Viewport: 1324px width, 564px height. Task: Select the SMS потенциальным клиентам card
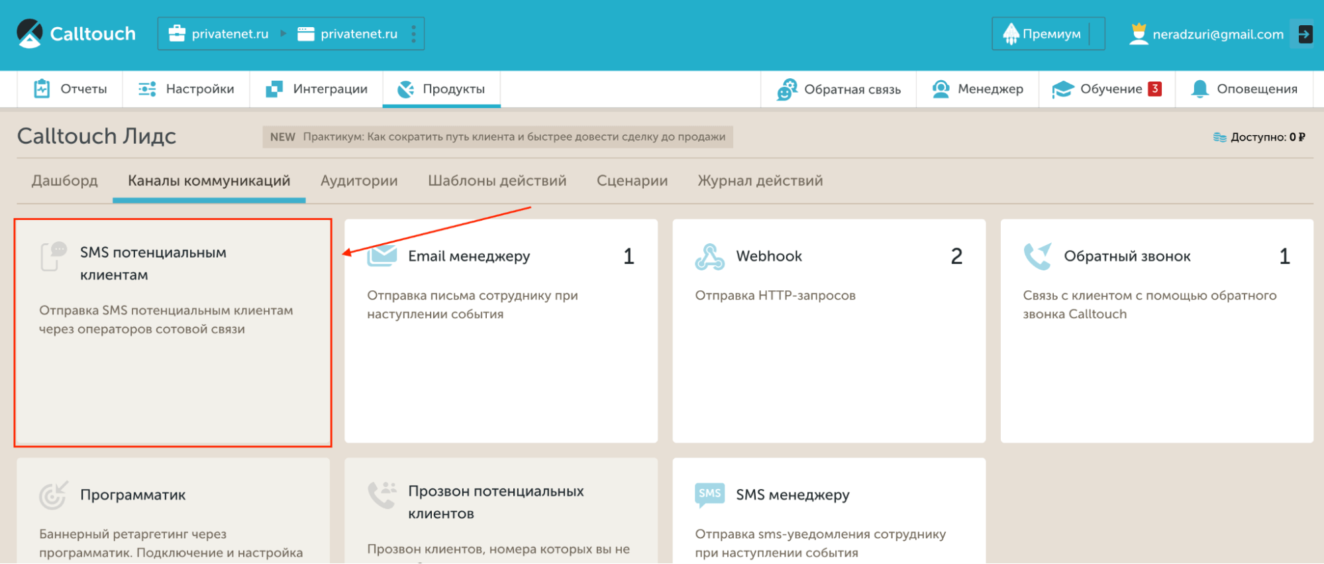173,331
